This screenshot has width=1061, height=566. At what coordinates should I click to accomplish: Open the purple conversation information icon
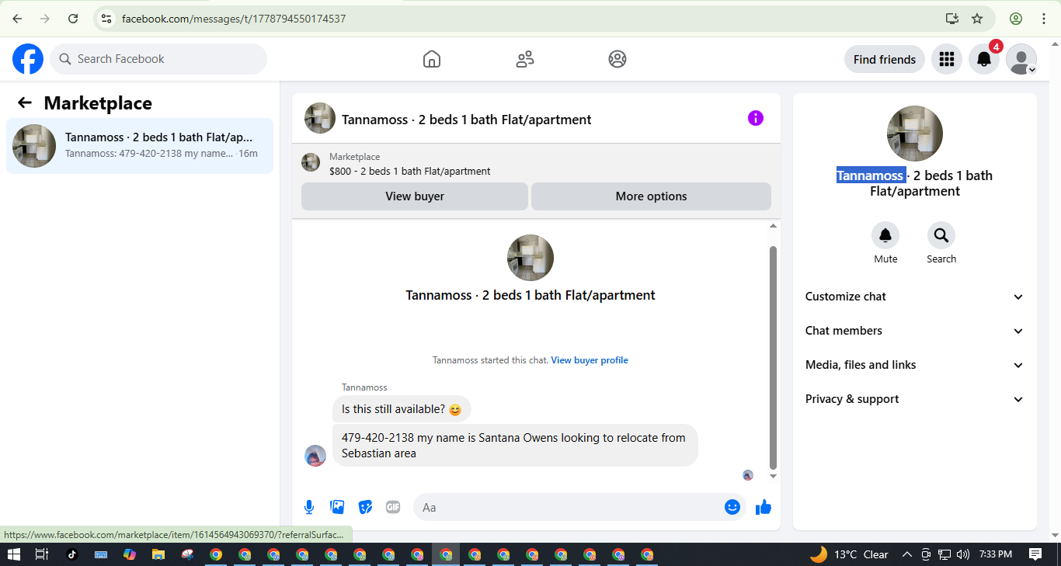756,118
